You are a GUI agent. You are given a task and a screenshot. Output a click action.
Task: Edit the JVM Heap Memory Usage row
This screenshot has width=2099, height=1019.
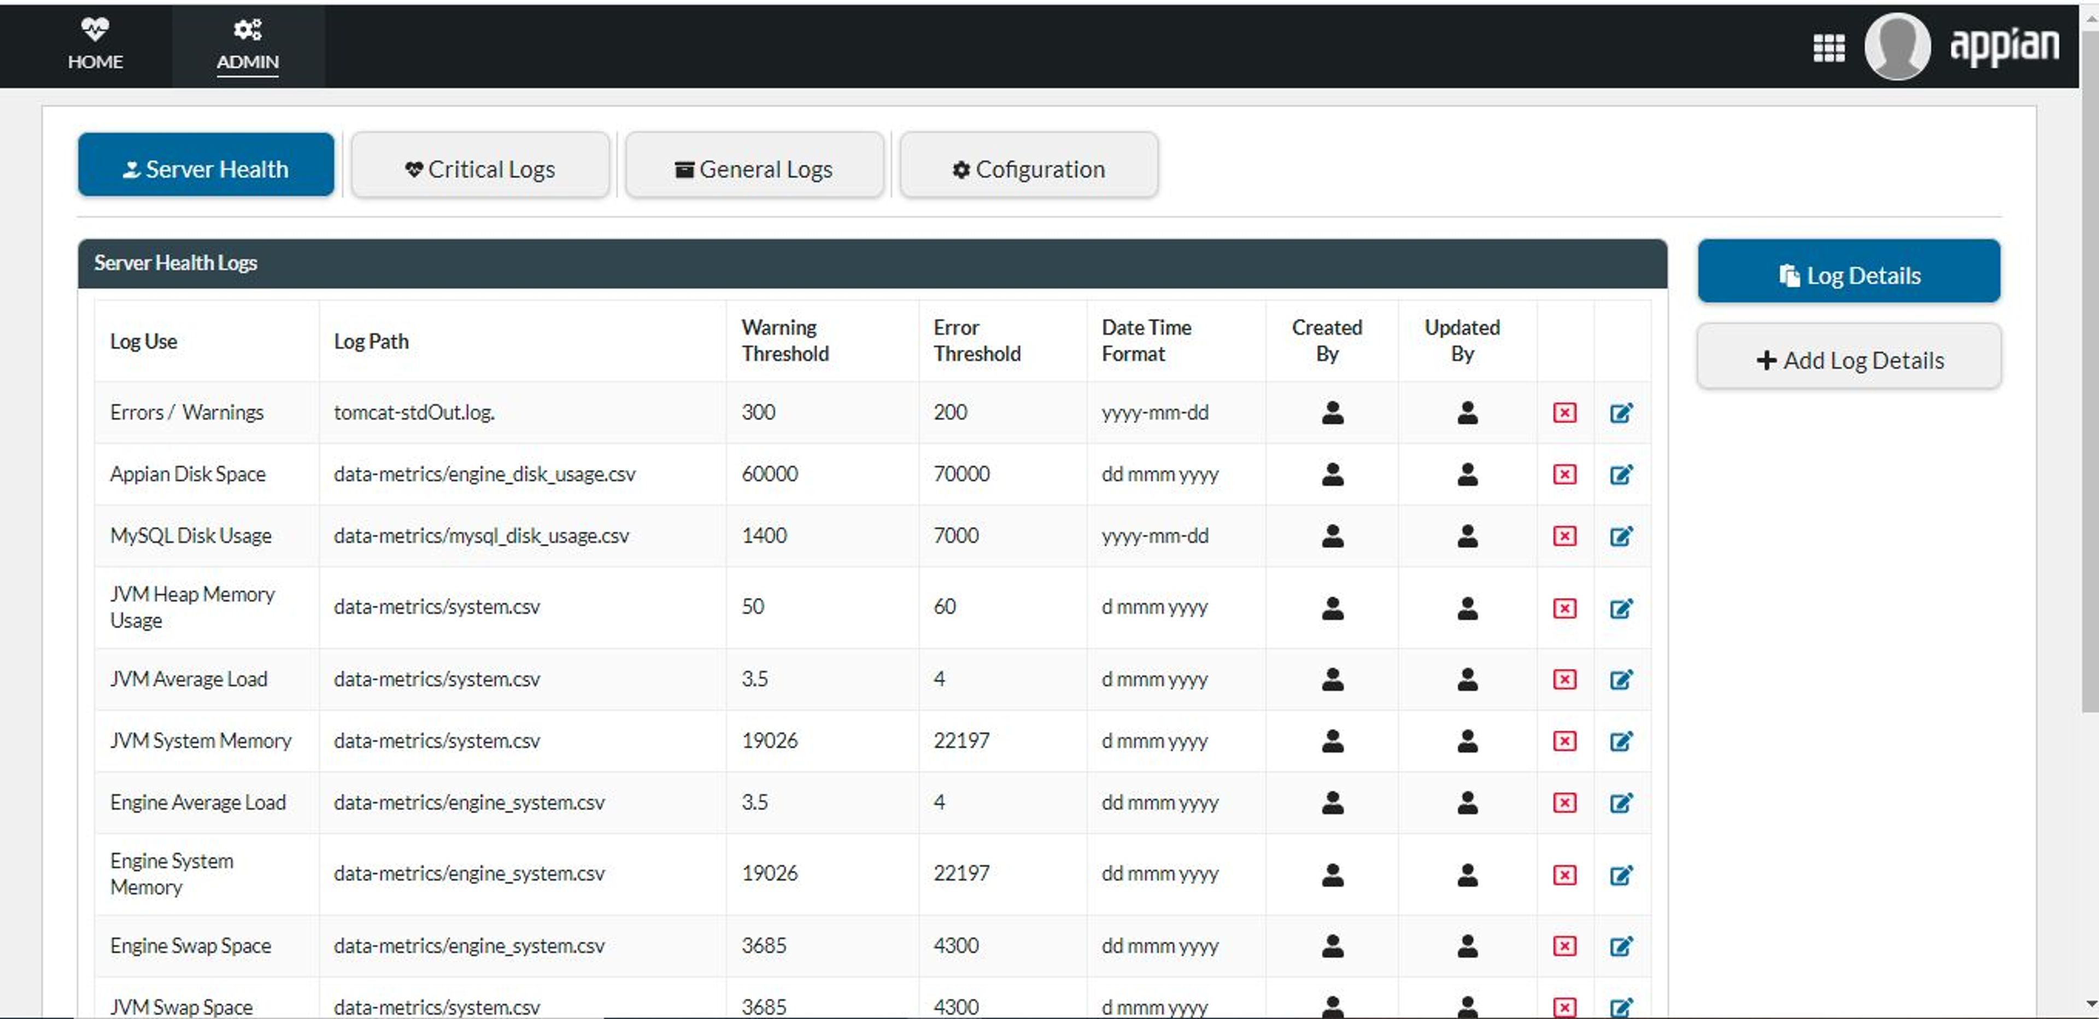coord(1621,608)
